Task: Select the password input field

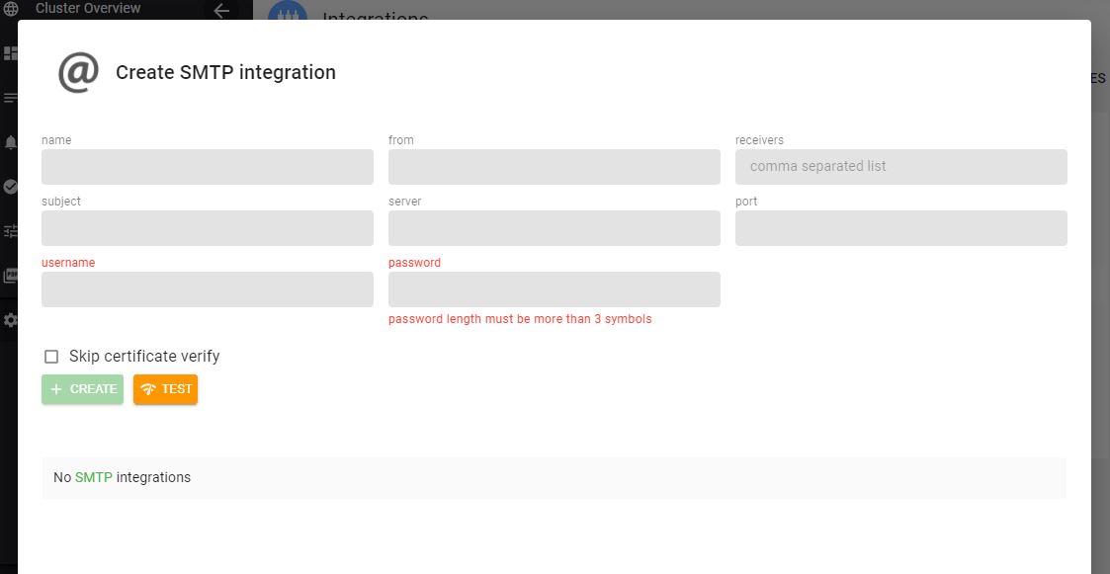Action: pos(554,289)
